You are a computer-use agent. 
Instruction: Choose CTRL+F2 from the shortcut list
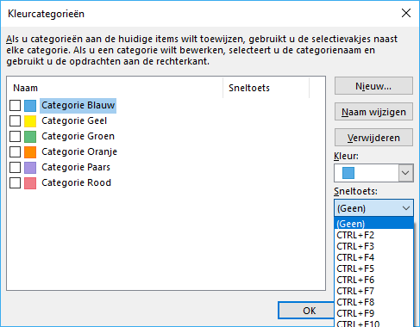pyautogui.click(x=373, y=235)
